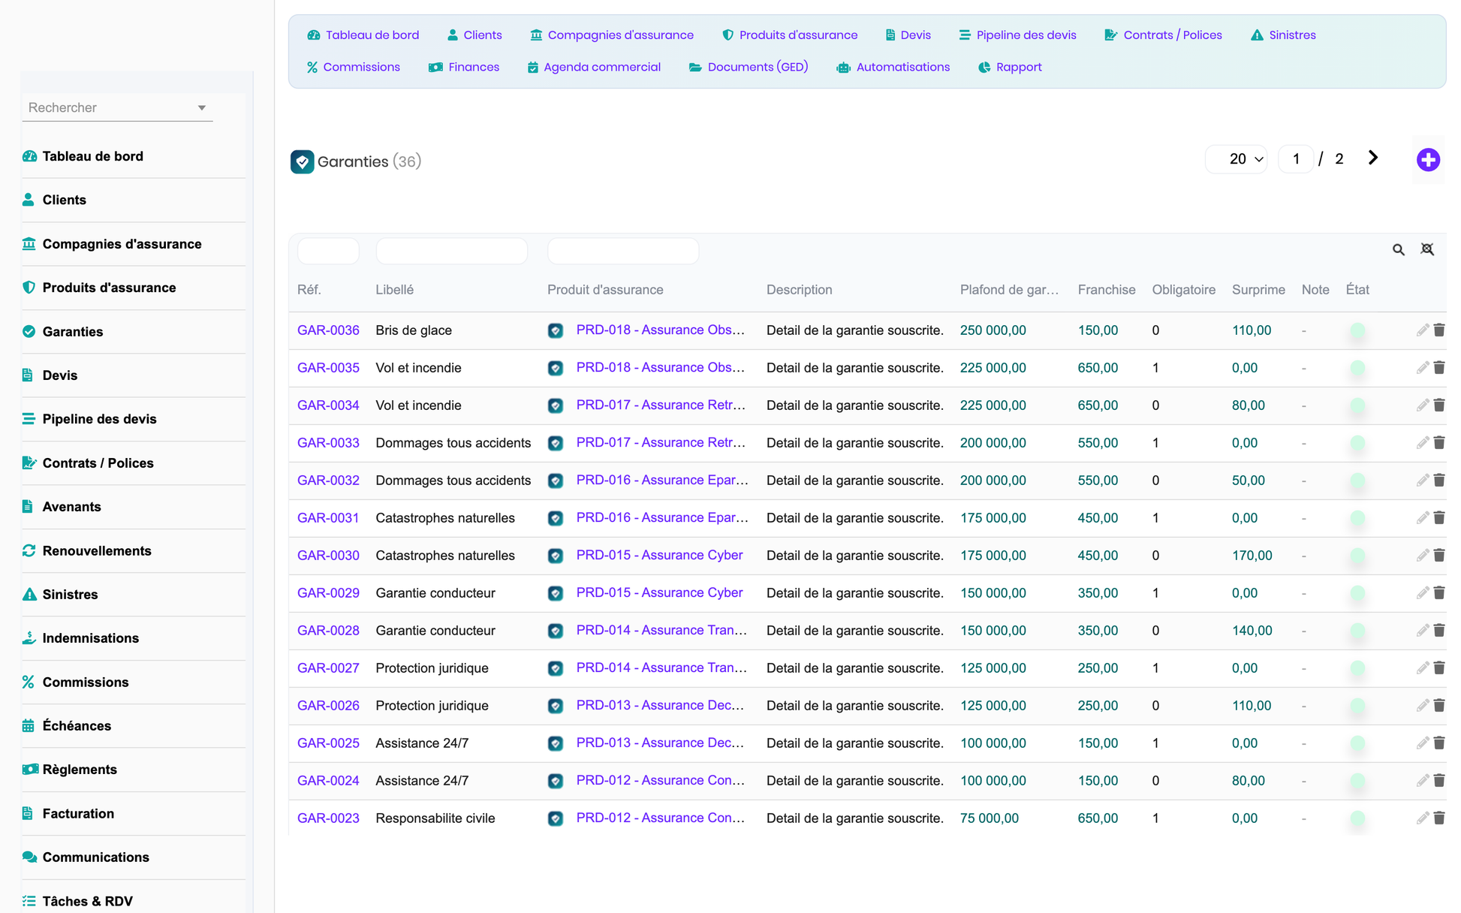Click the Réf. filter input field
This screenshot has height=913, width=1461.
click(x=328, y=251)
